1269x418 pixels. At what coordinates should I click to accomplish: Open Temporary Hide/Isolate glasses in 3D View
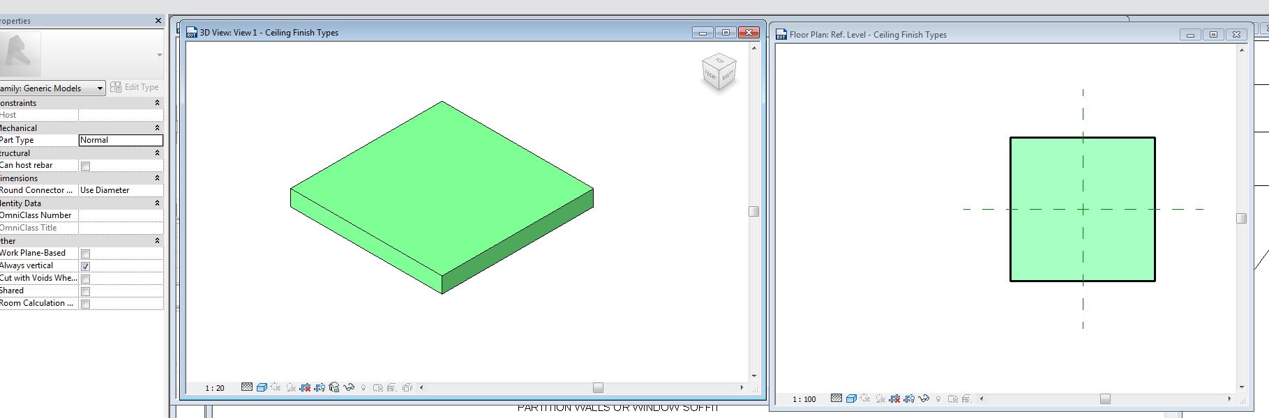(349, 387)
